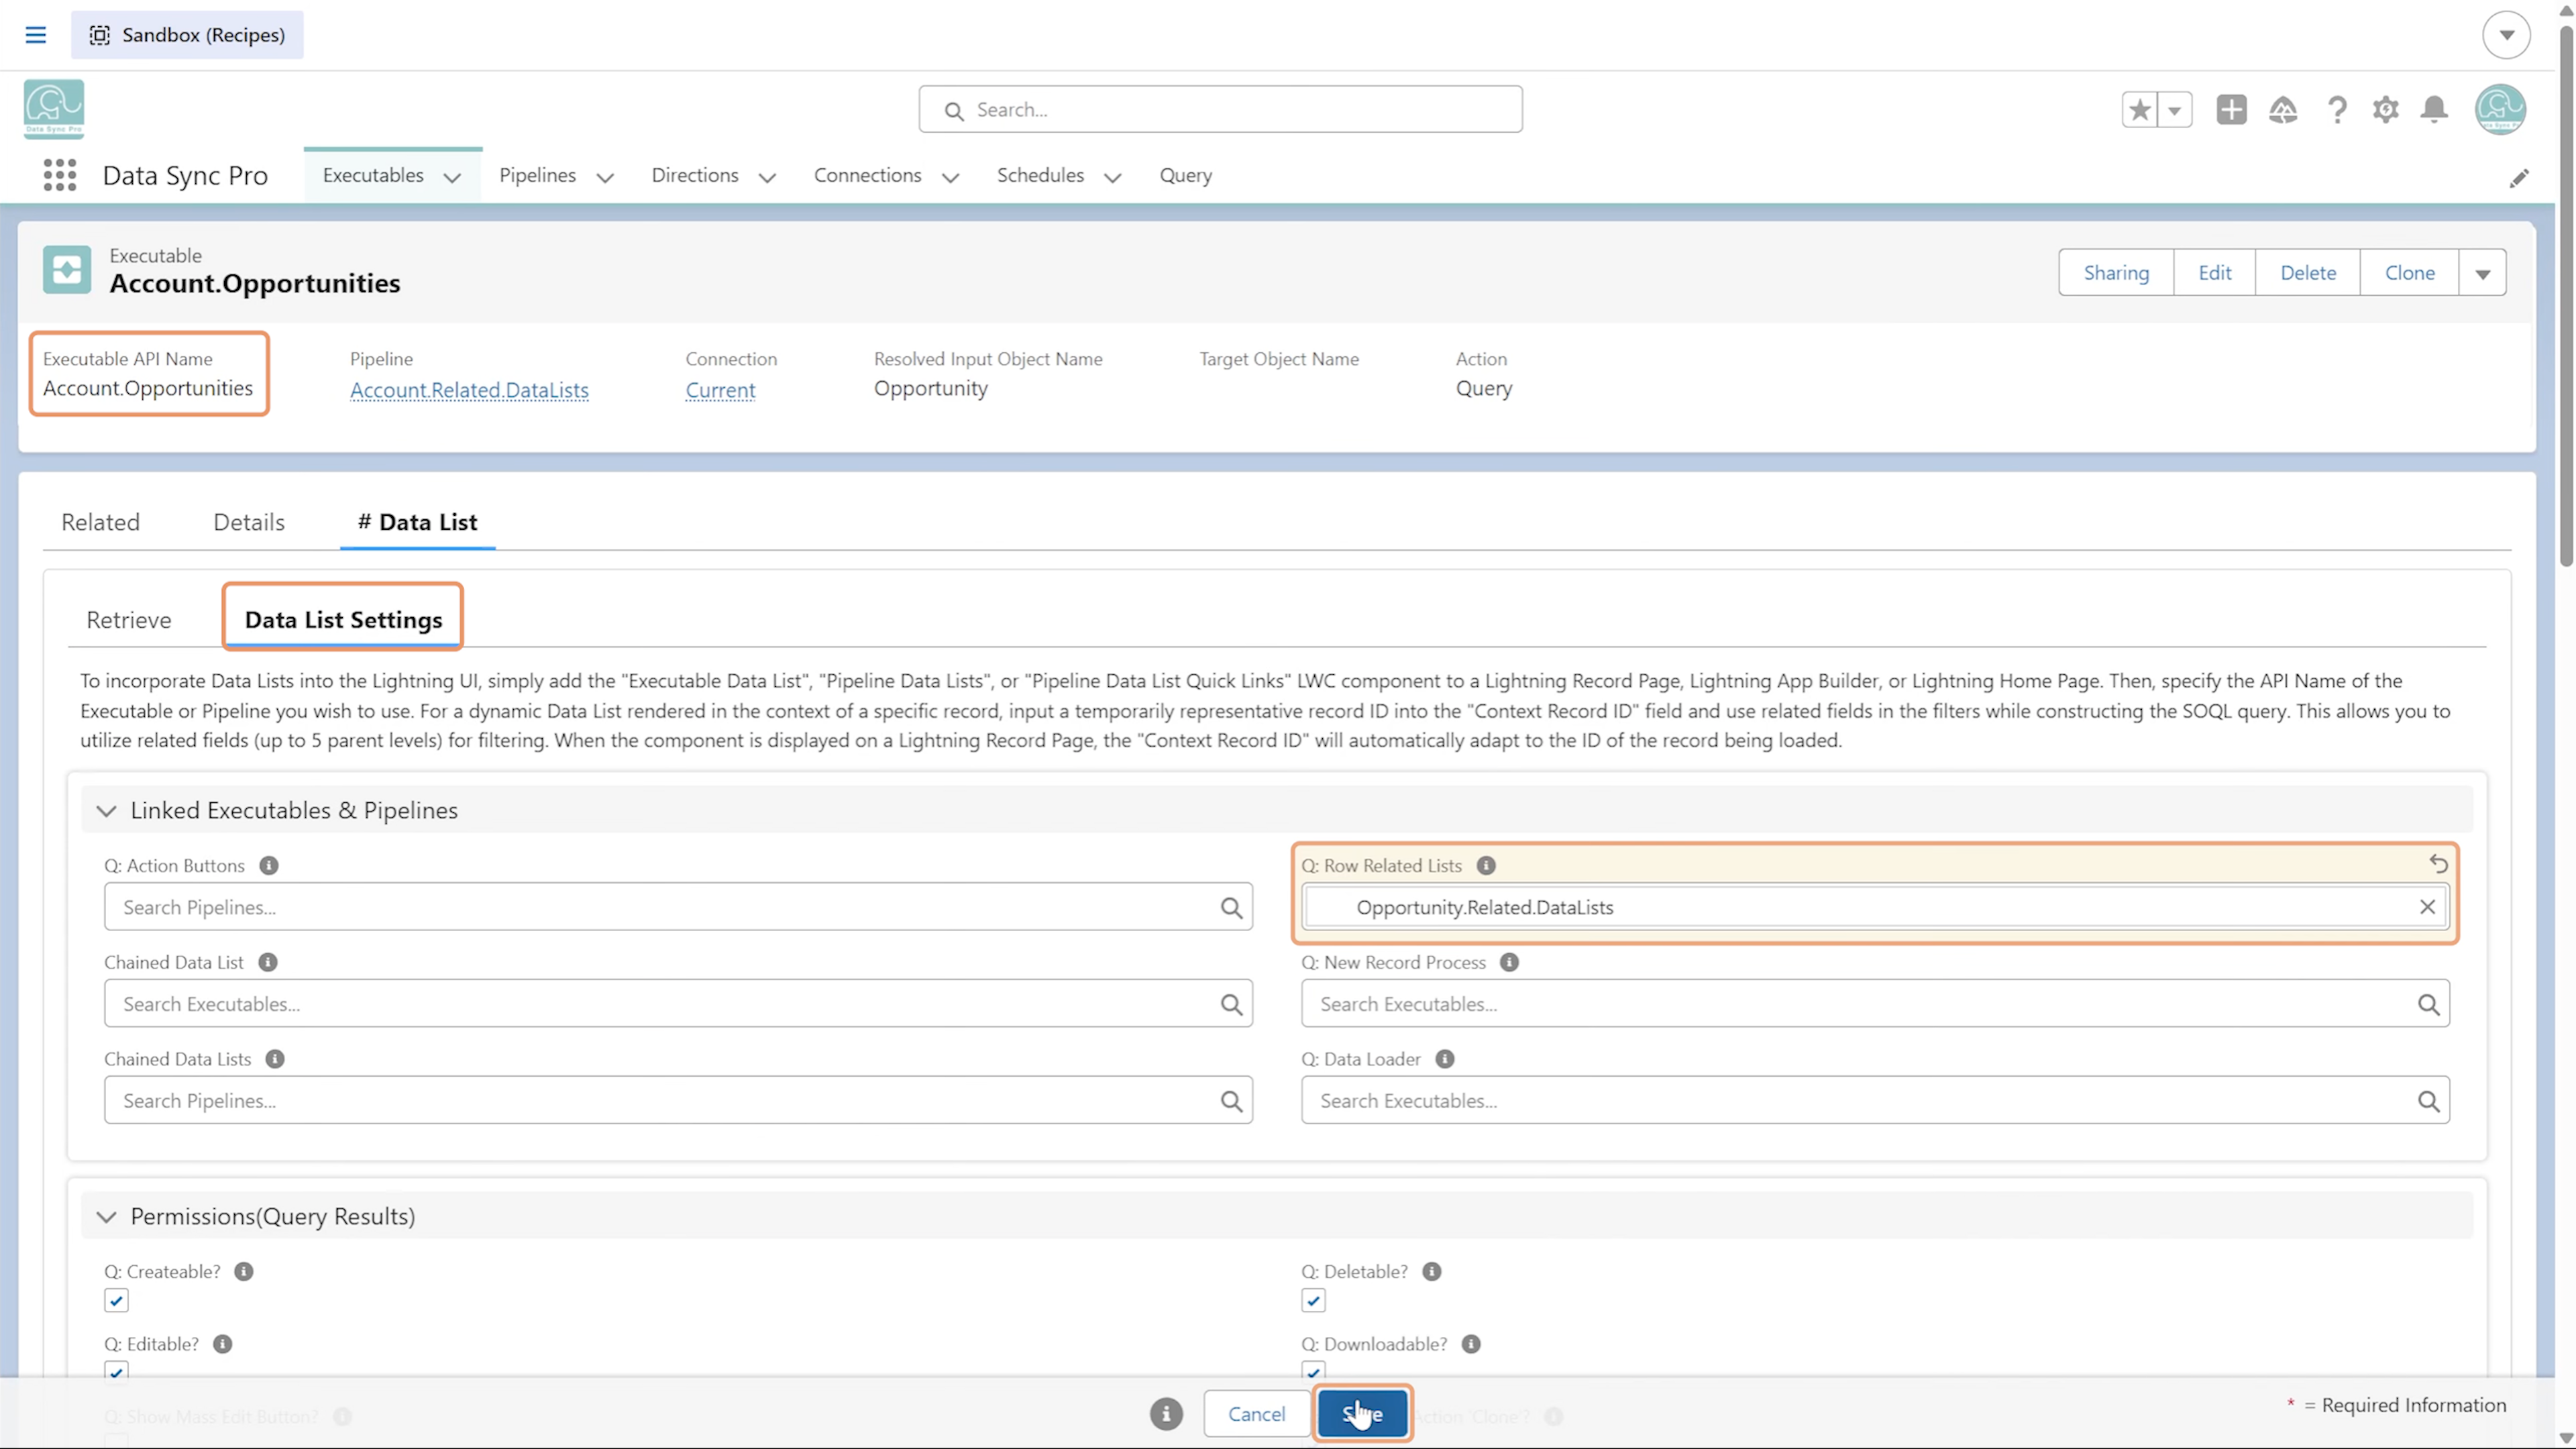Show info for Q: Deletable?
Viewport: 2576px width, 1449px height.
click(x=1431, y=1271)
